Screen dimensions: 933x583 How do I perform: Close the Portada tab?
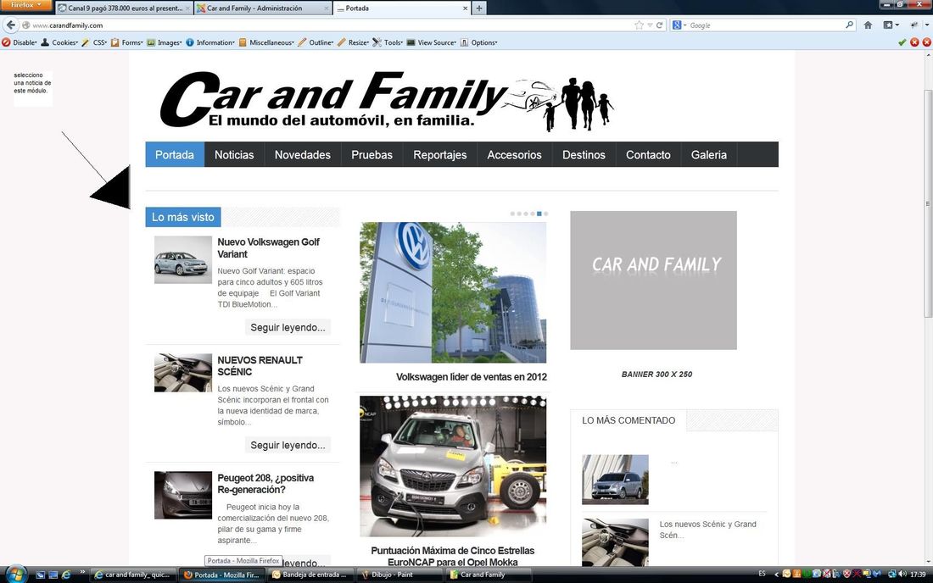465,8
